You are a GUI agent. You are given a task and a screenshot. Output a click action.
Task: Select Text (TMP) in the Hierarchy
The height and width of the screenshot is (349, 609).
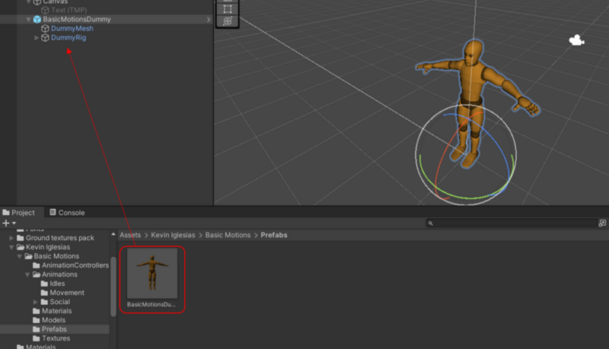69,10
